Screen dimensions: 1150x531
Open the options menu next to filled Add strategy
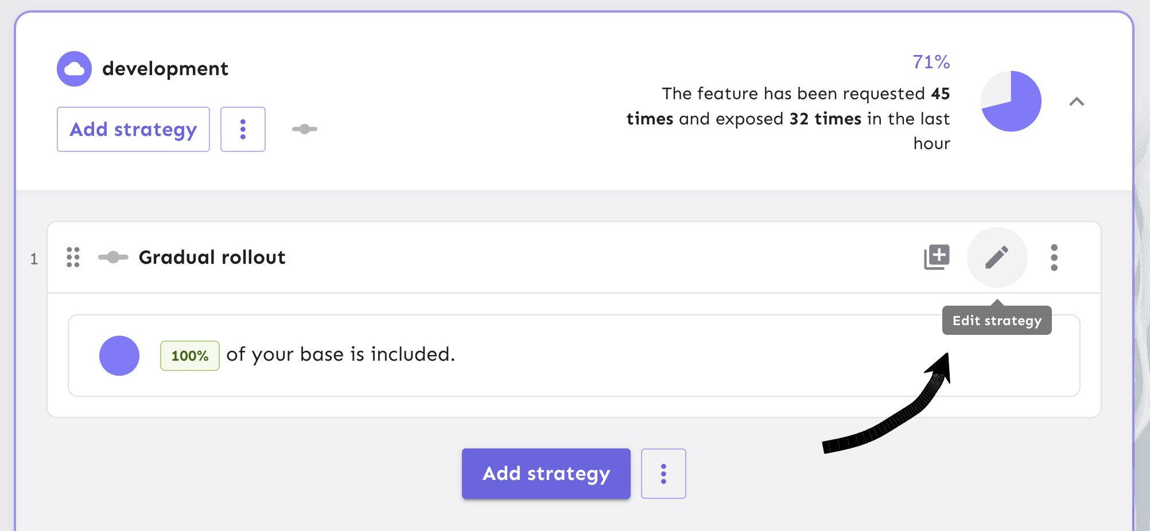coord(663,474)
